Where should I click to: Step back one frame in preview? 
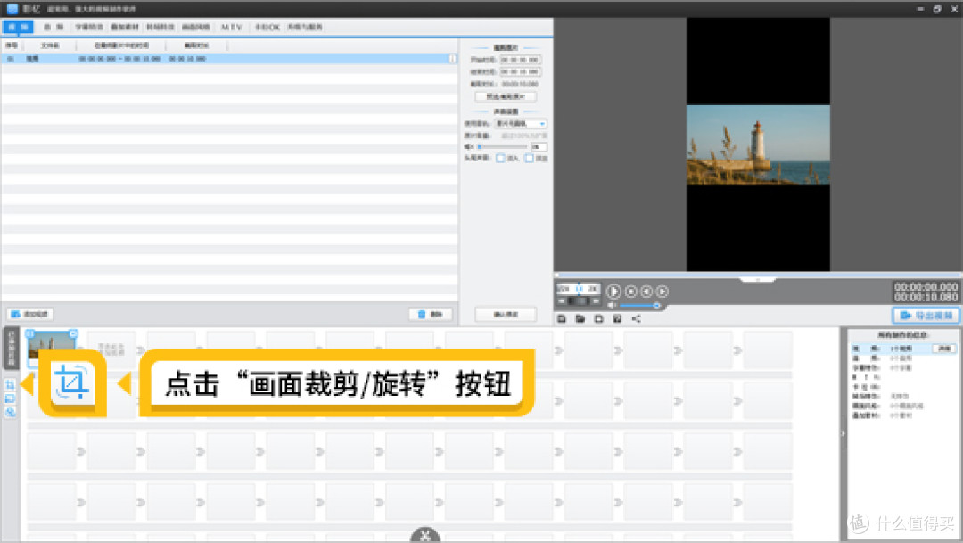(x=646, y=292)
